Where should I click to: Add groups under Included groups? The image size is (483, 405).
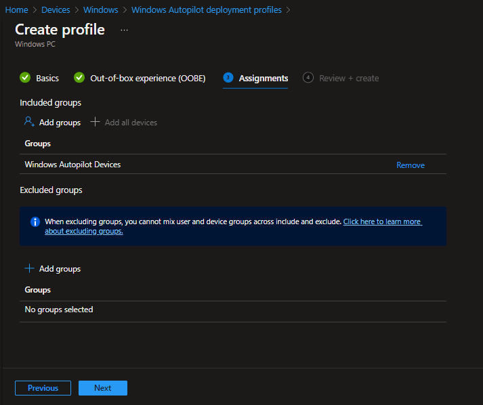[60, 123]
